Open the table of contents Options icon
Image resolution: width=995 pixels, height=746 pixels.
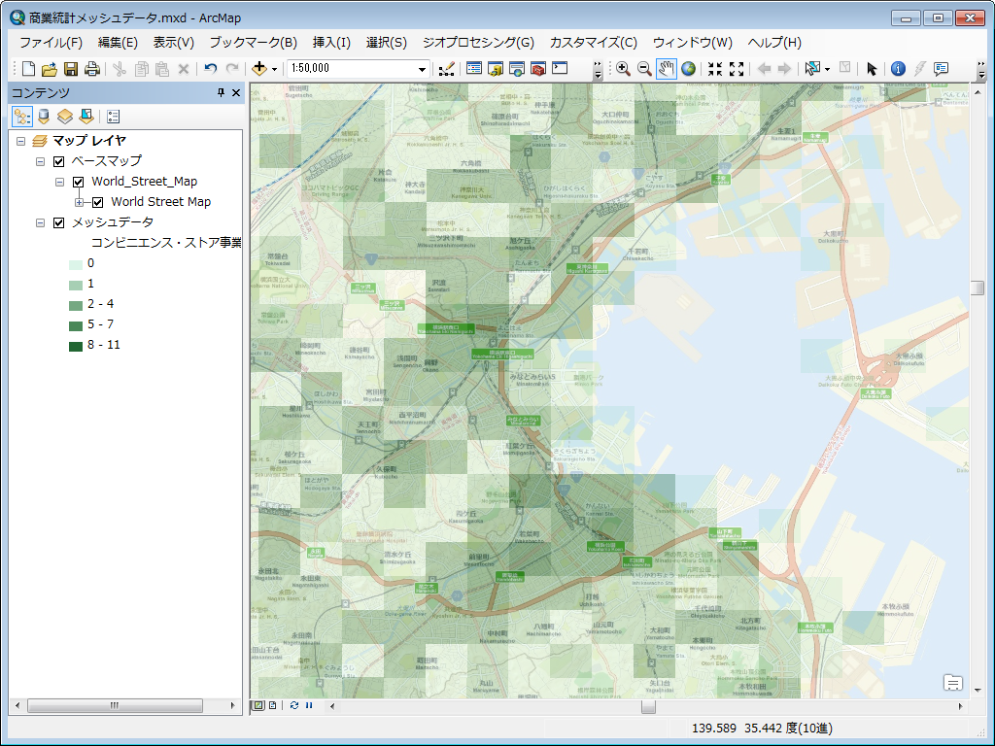pyautogui.click(x=113, y=117)
